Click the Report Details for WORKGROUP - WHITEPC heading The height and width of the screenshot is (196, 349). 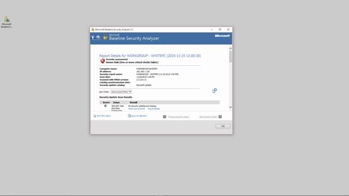150,56
